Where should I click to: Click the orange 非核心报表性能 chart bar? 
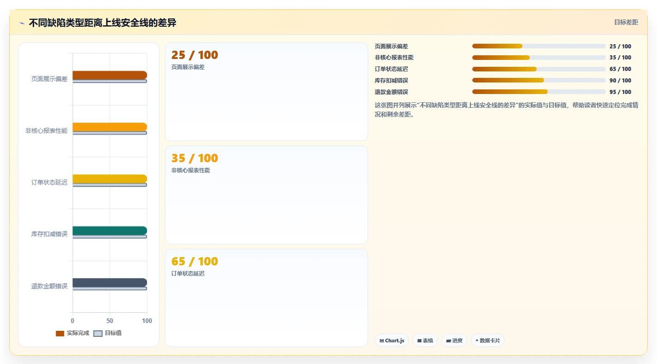(110, 127)
